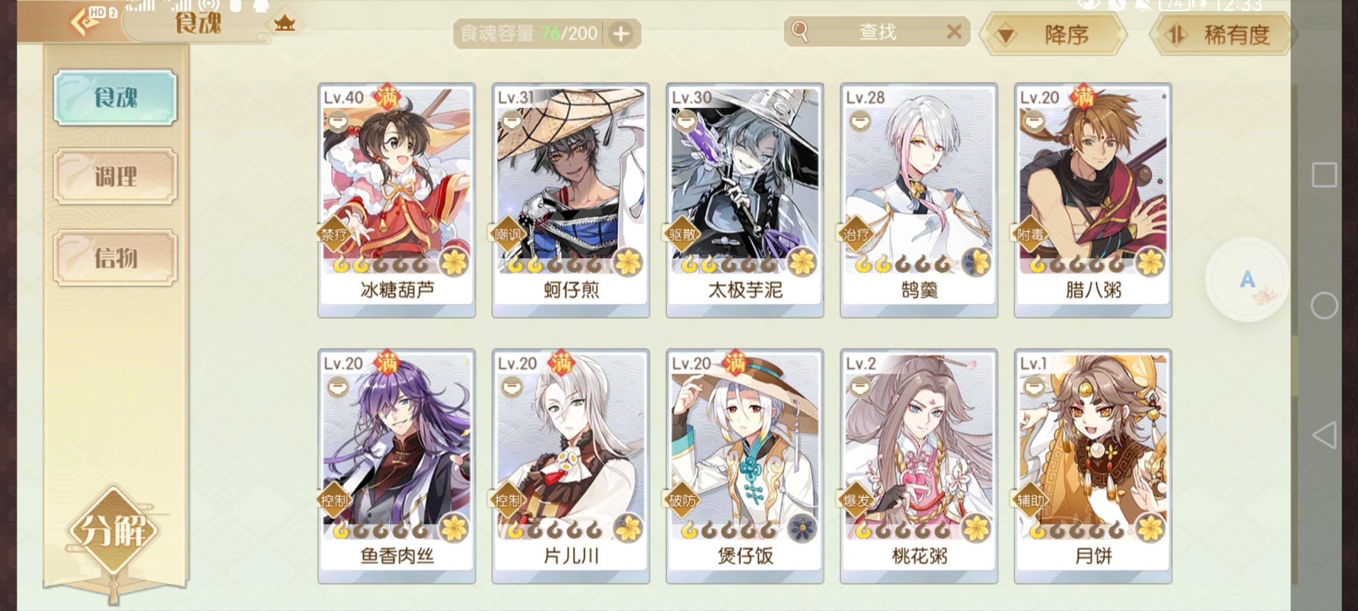Select the 太极芋泥 character card
This screenshot has height=611, width=1358.
click(745, 200)
